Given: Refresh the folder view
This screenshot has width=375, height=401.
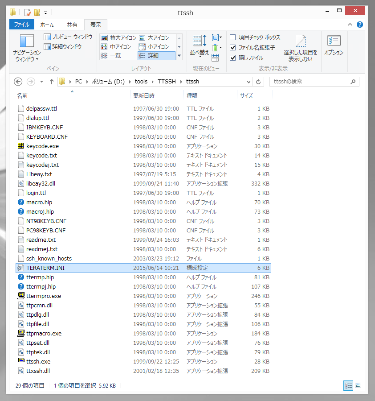Looking at the screenshot, I should click(x=258, y=82).
